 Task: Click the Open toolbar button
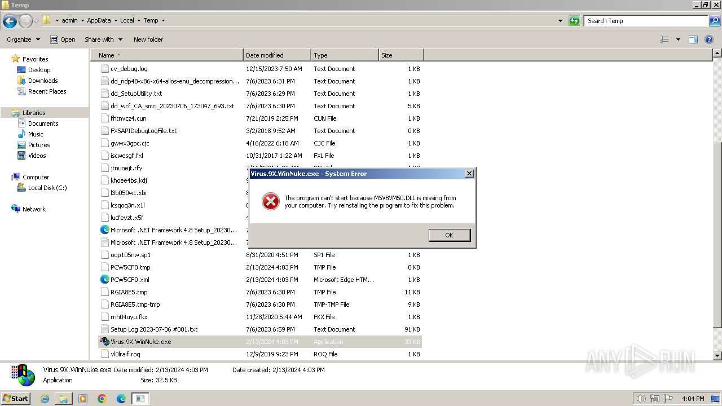pos(63,39)
